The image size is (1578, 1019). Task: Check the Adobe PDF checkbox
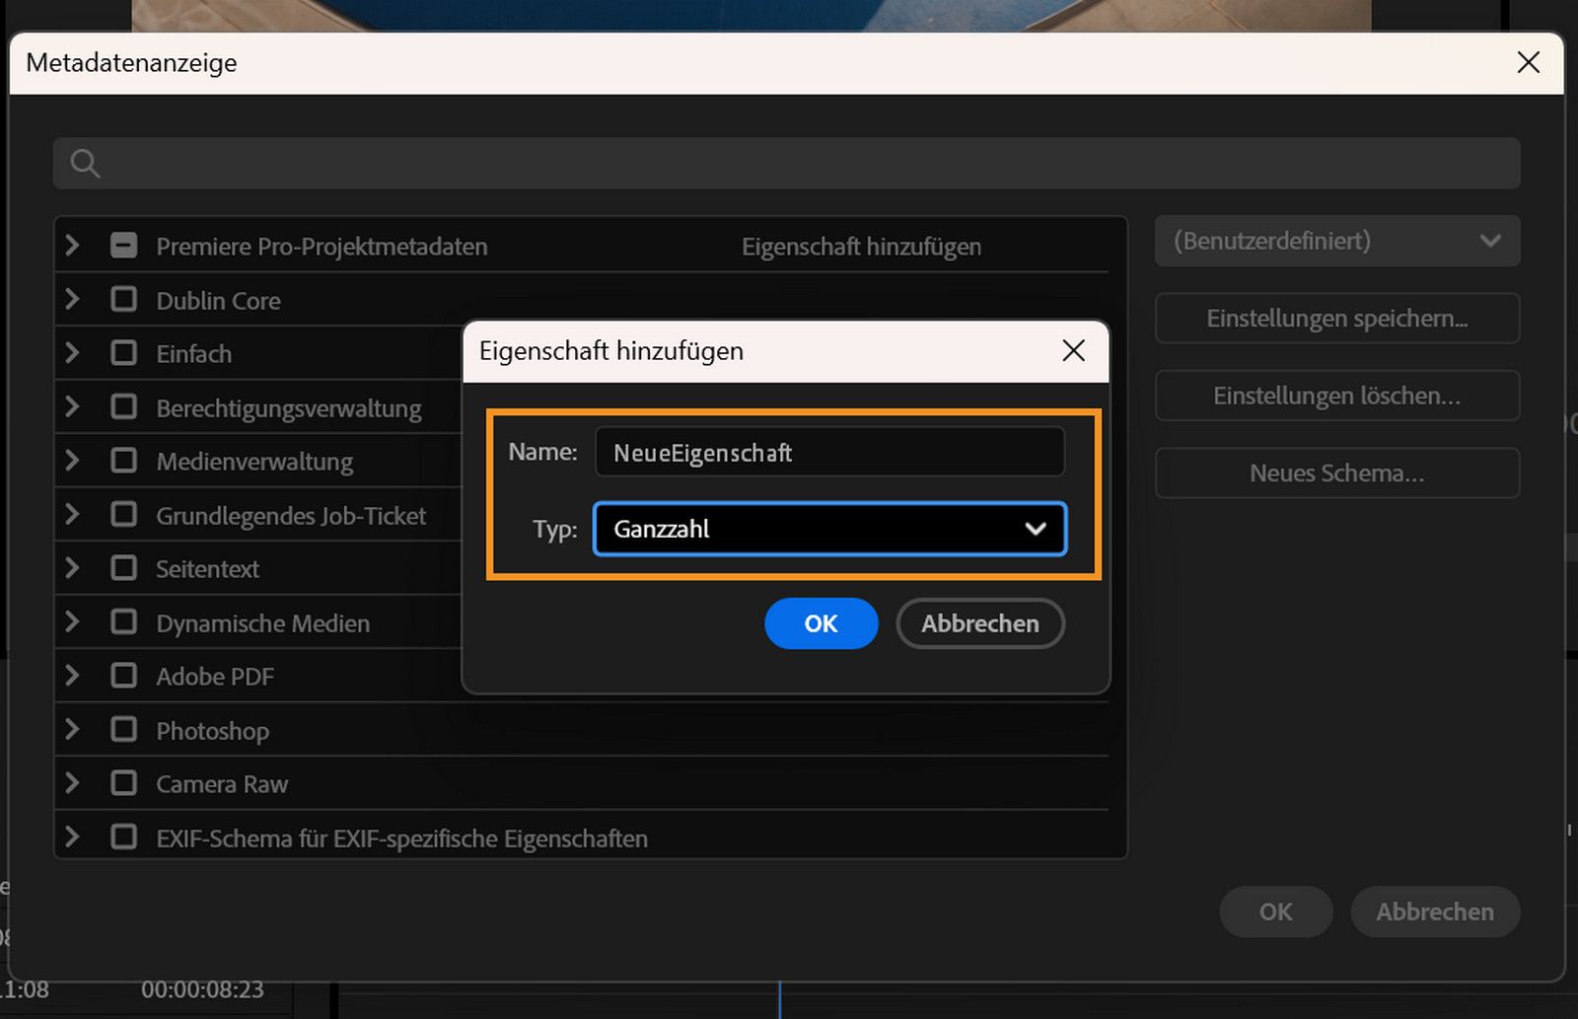(x=124, y=676)
